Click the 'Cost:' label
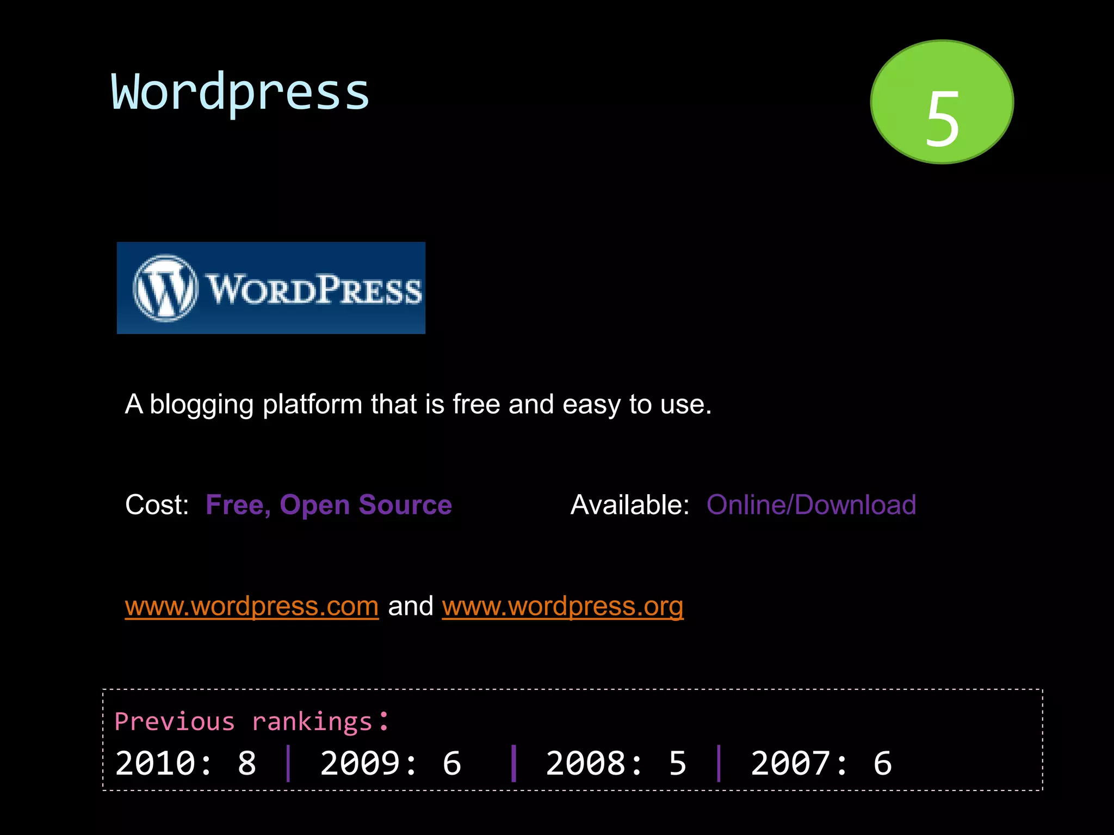1114x835 pixels. point(157,504)
